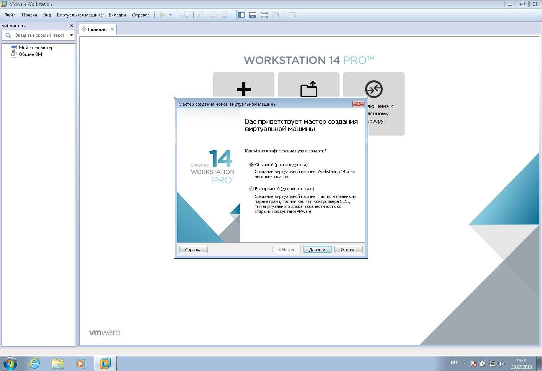
Task: Click the Action Center flag tray icon
Action: click(x=473, y=364)
